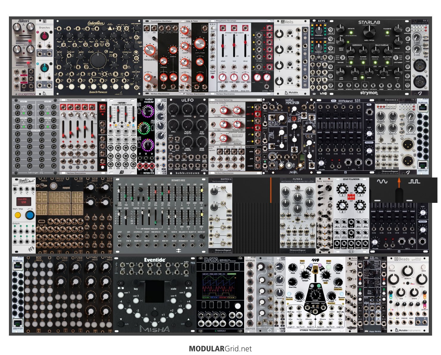The height and width of the screenshot is (355, 441).
Task: Click the top gain knob on Veils
Action: coord(279,33)
